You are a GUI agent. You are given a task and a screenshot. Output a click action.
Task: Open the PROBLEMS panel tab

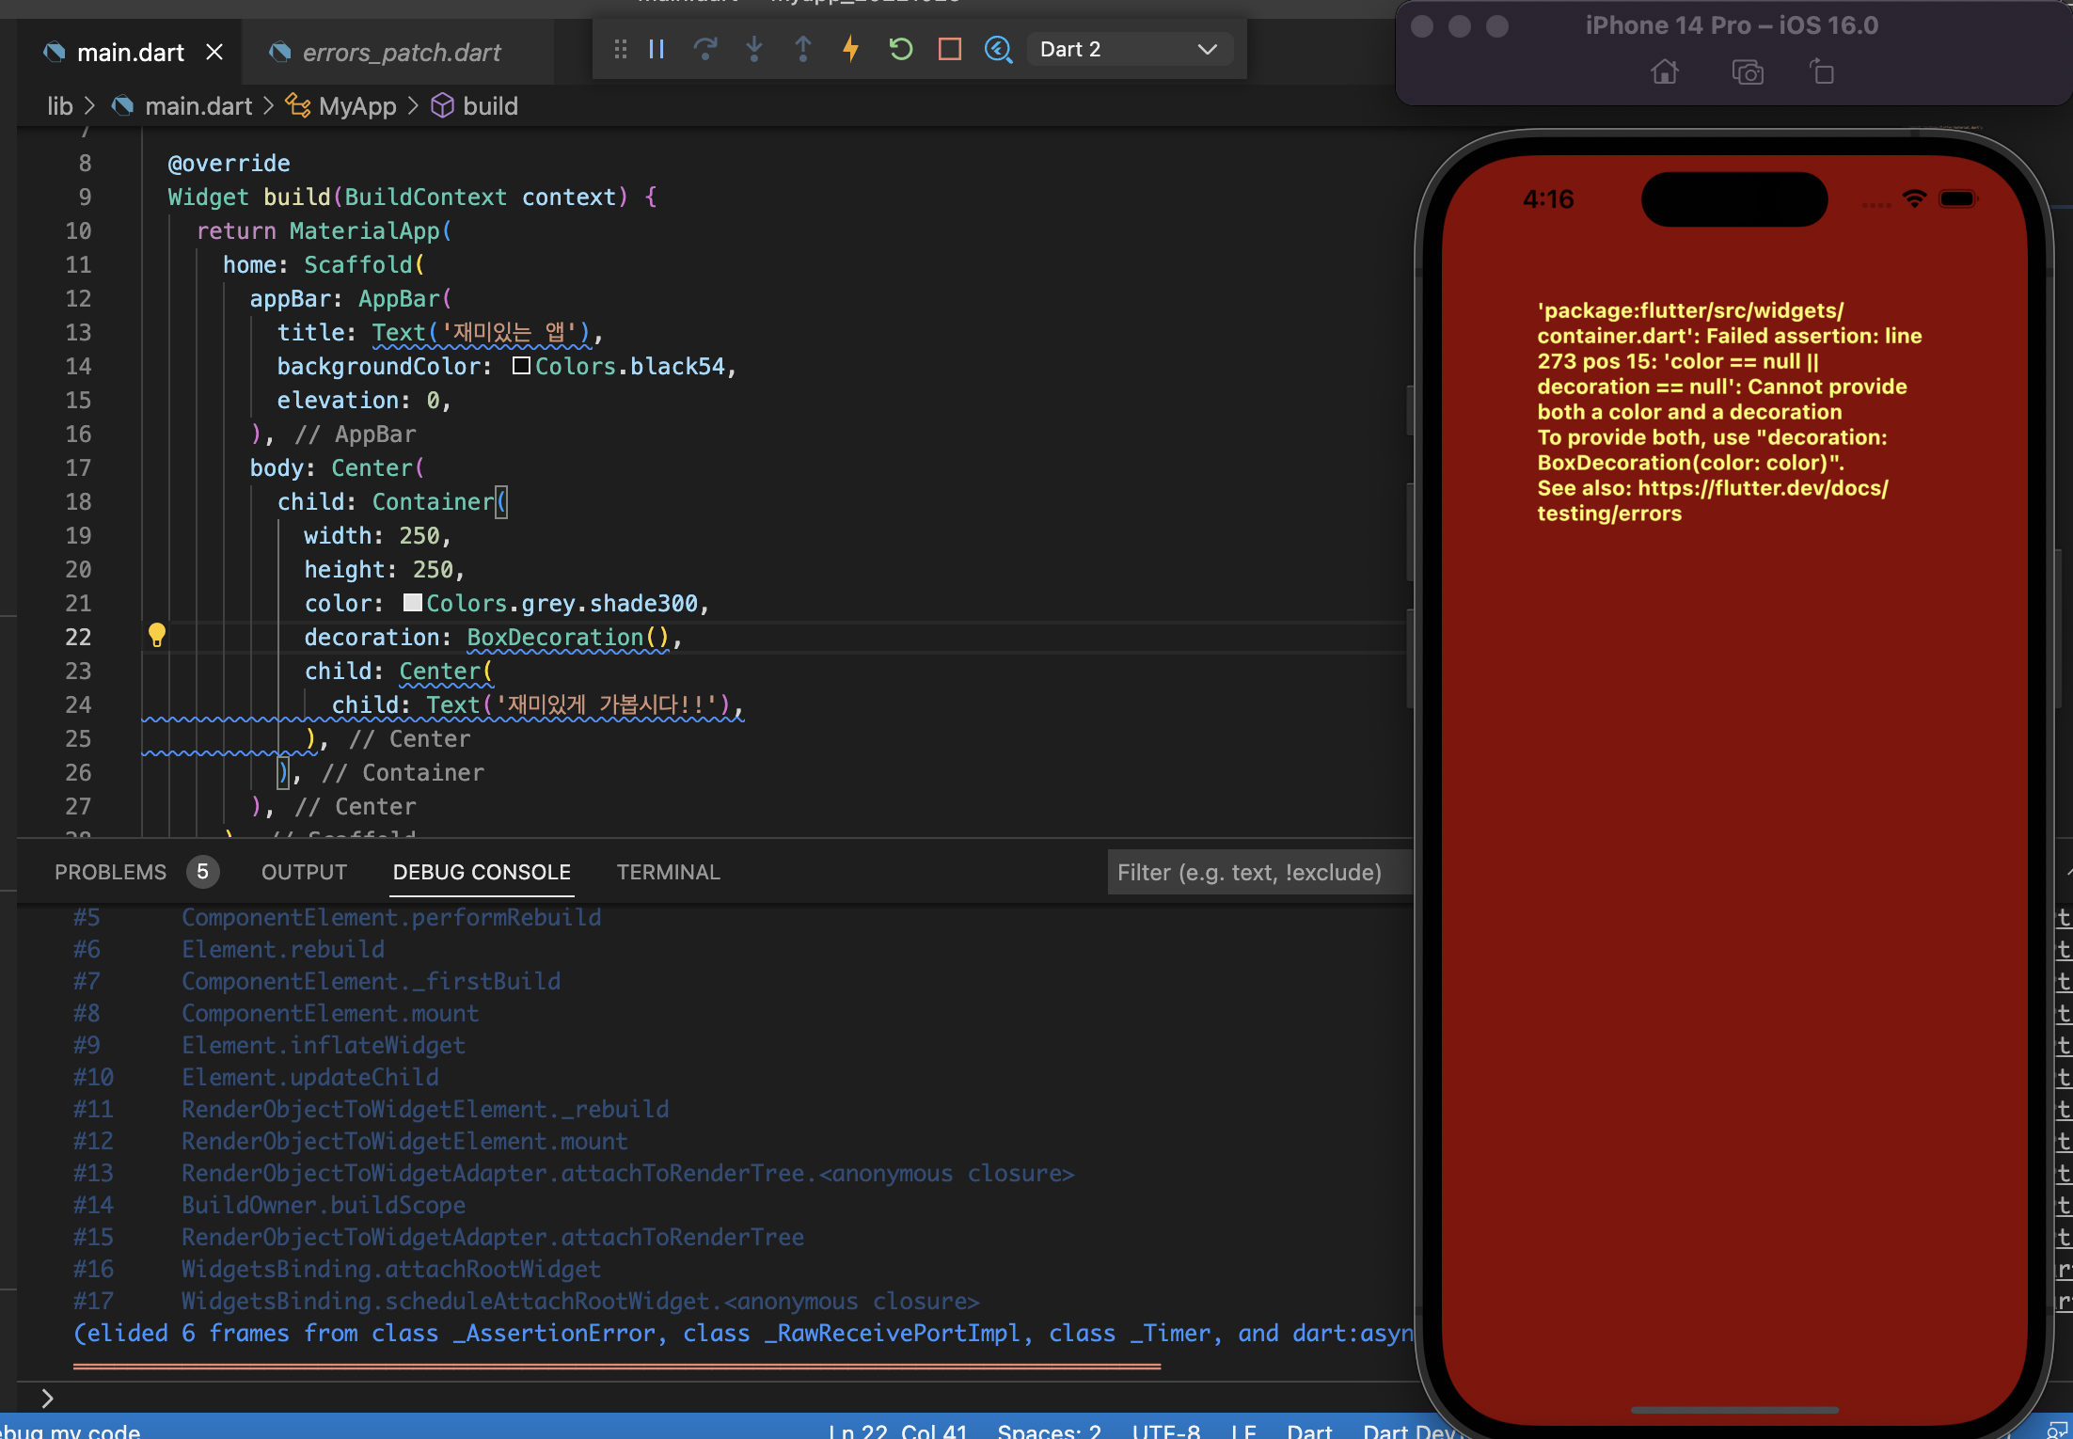[x=110, y=872]
